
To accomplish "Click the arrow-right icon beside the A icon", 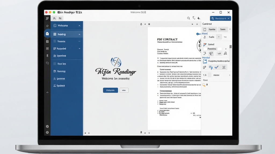I will click(219, 53).
